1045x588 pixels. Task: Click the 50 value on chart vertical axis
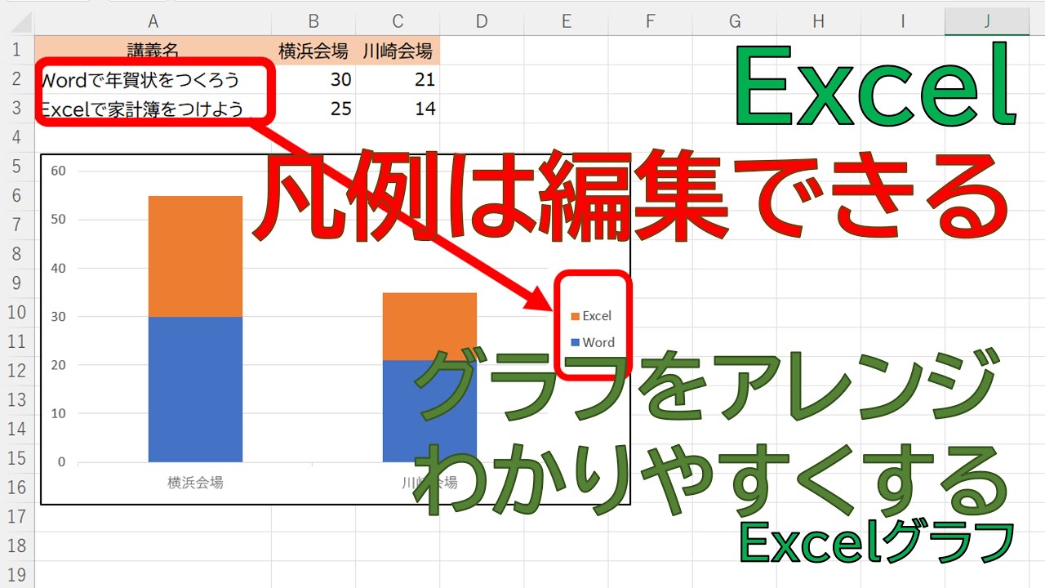tap(58, 219)
